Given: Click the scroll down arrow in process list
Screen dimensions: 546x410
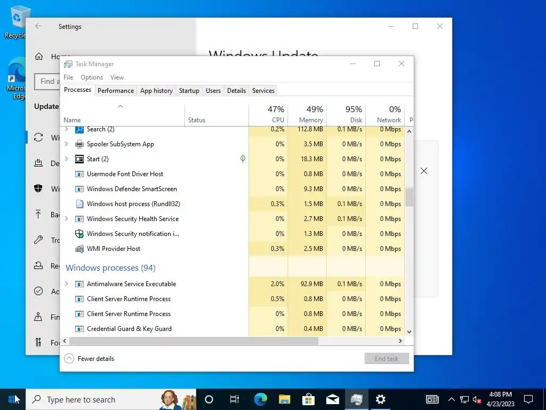Looking at the screenshot, I should coord(409,332).
